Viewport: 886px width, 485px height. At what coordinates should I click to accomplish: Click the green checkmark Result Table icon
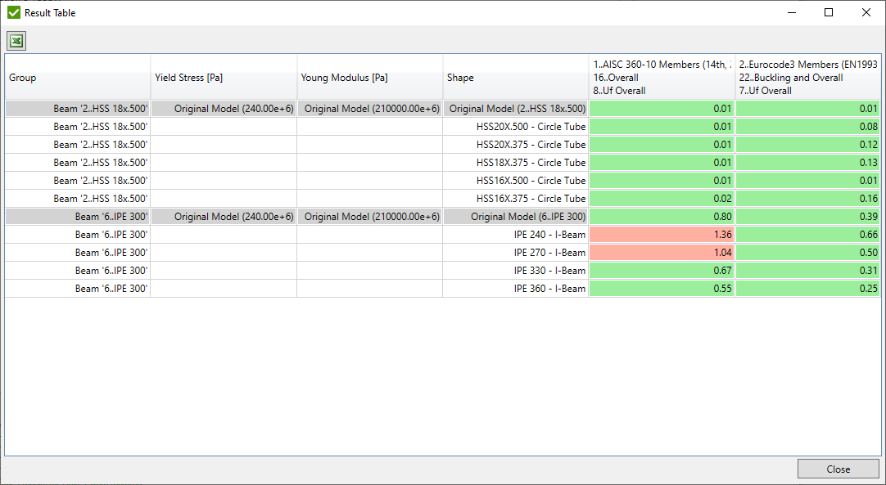[x=11, y=12]
